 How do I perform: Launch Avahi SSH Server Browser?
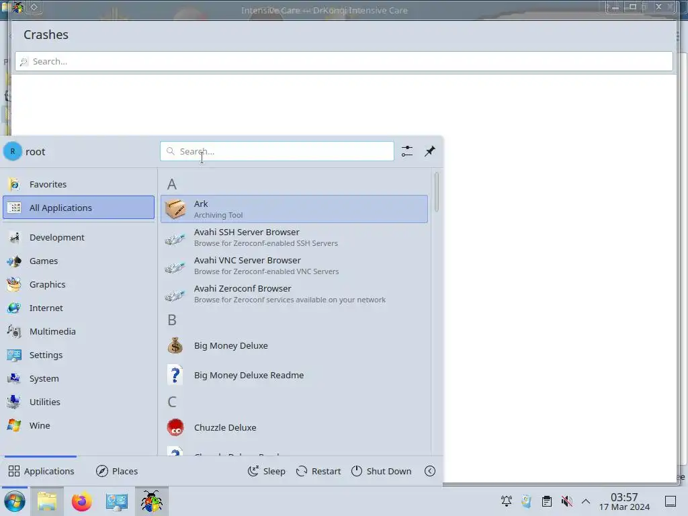pos(294,237)
